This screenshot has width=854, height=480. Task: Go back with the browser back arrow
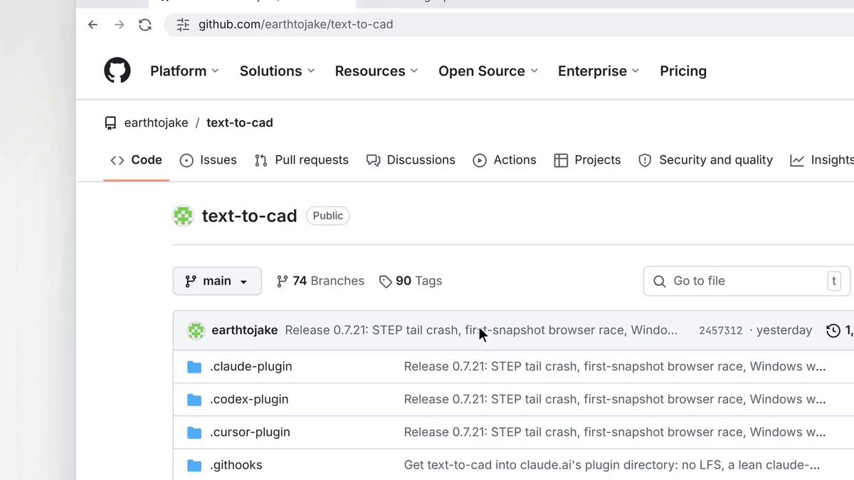coord(93,25)
